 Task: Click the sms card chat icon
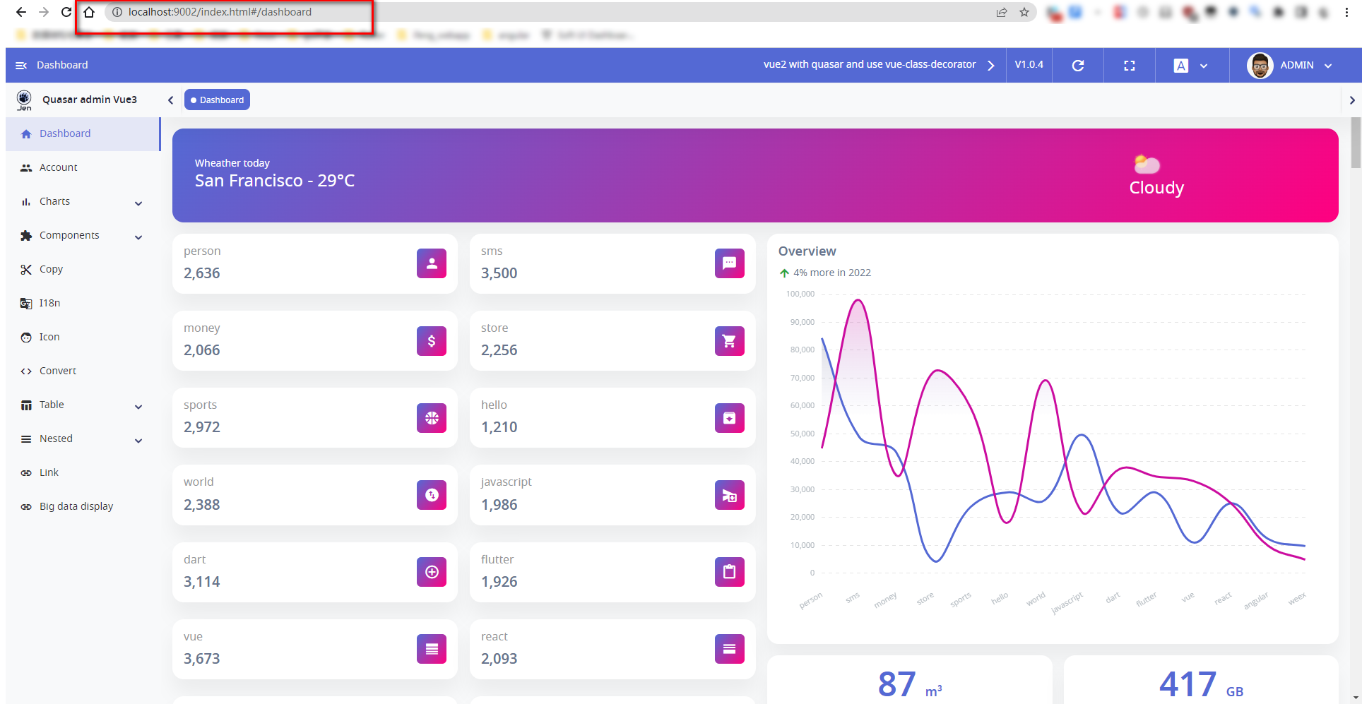tap(730, 263)
